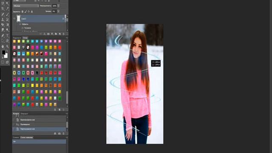This screenshot has height=153, width=272.
Task: Add a layer mask to the layer
Action: point(48,34)
